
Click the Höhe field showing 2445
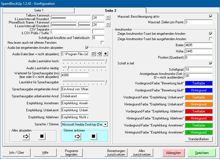199,51
